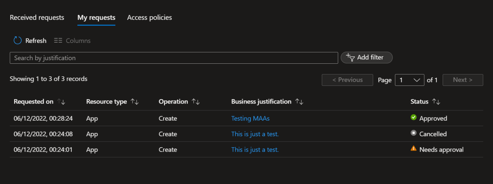Click the Search by justification field
Screen dimensions: 493x184
(174, 58)
